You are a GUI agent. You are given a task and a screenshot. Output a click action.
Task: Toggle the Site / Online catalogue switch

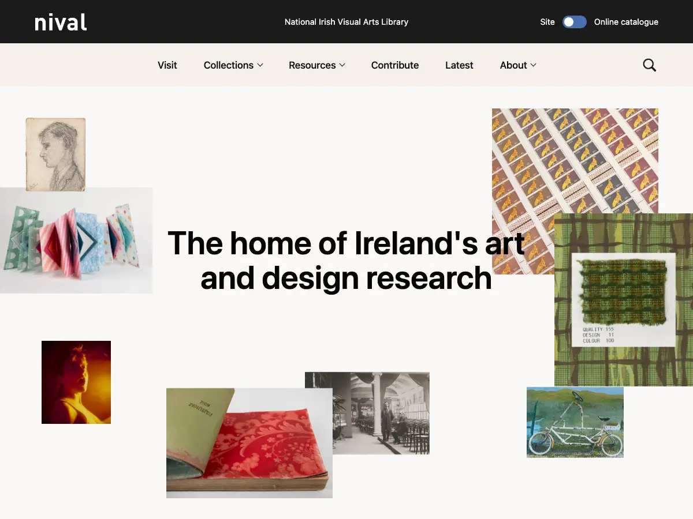[x=575, y=22]
